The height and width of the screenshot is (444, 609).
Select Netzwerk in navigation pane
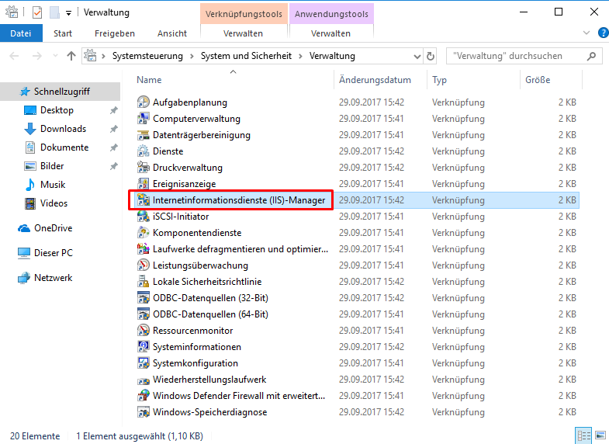[53, 278]
